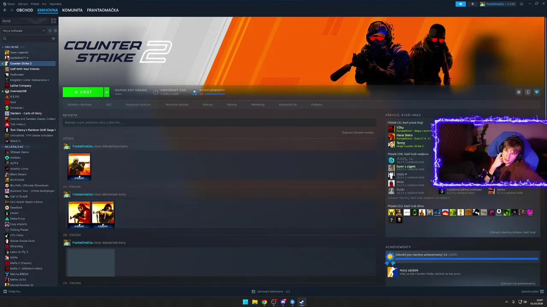Click the Rust game icon
The image size is (547, 307).
coord(7,102)
